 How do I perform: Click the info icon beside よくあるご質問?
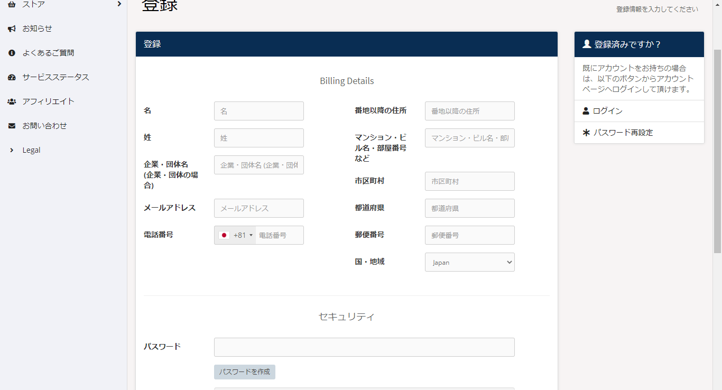pyautogui.click(x=12, y=53)
